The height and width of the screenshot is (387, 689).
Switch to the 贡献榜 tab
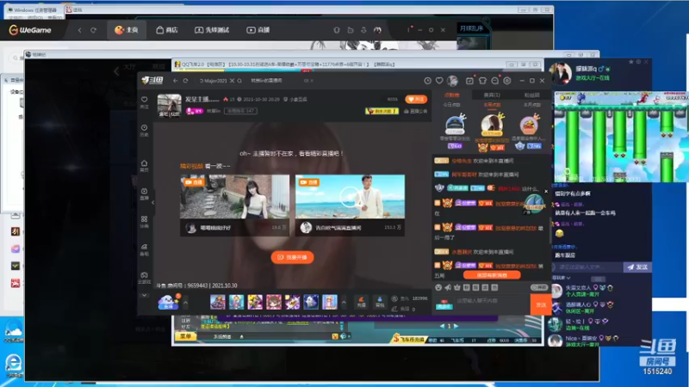tap(451, 95)
